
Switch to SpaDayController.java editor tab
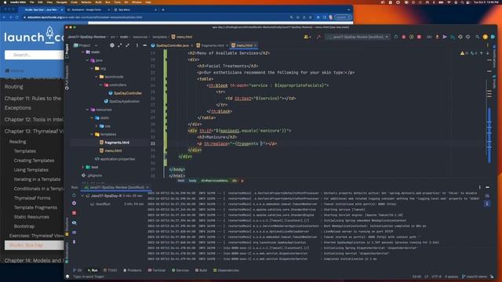click(172, 45)
